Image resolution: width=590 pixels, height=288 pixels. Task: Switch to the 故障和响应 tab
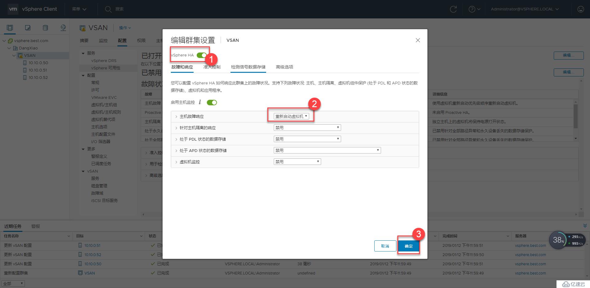point(182,67)
